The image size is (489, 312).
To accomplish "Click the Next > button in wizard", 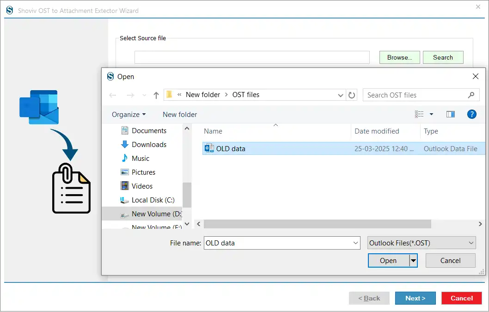I will pyautogui.click(x=416, y=298).
